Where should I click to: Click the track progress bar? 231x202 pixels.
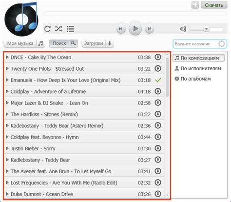(135, 14)
